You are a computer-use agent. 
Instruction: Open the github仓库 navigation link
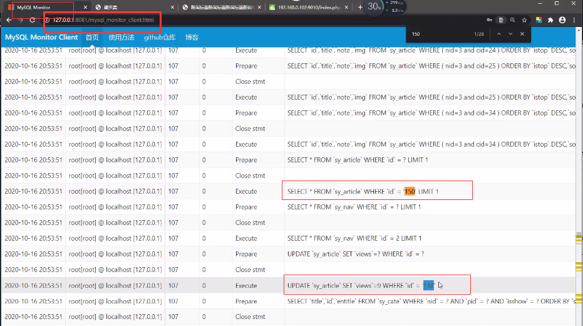tap(160, 38)
